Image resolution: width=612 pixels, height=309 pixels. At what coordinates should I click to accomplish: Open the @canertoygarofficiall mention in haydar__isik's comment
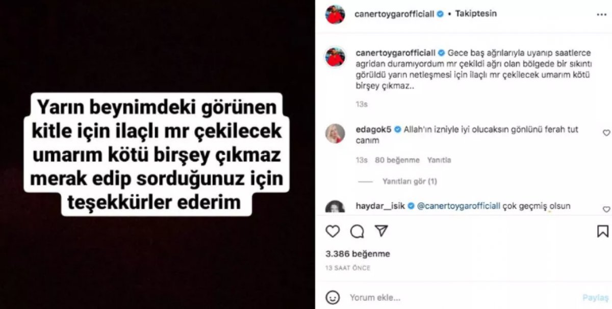pyautogui.click(x=458, y=206)
